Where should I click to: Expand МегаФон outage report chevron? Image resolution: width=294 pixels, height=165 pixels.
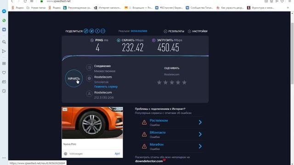coord(200,146)
